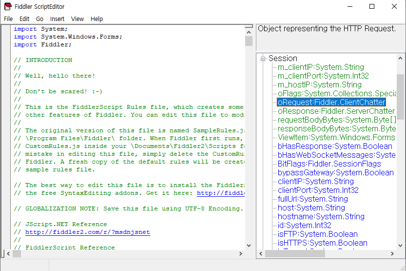Click the '// Well, hello there!' comment
406x271 pixels.
point(55,76)
